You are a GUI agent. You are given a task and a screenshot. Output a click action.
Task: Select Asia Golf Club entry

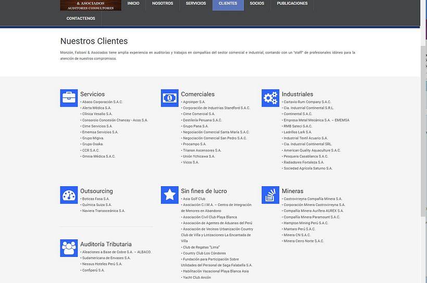click(194, 199)
